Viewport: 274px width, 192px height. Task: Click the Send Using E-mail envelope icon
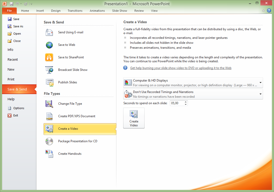49,32
